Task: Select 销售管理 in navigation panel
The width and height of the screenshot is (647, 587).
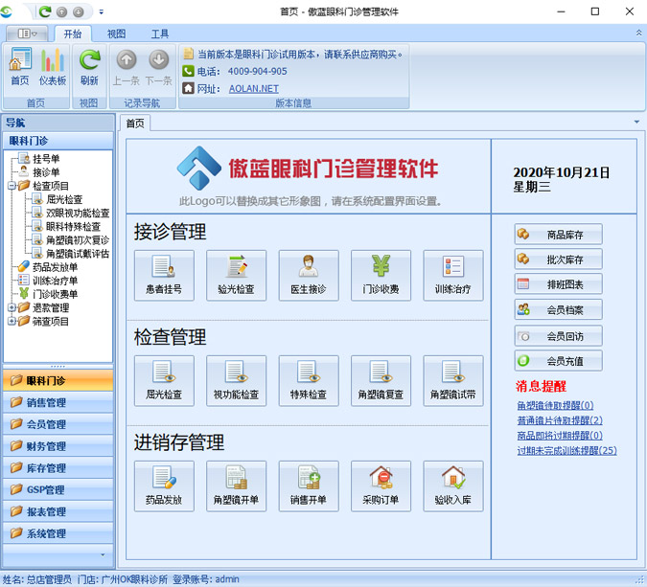Action: tap(47, 402)
